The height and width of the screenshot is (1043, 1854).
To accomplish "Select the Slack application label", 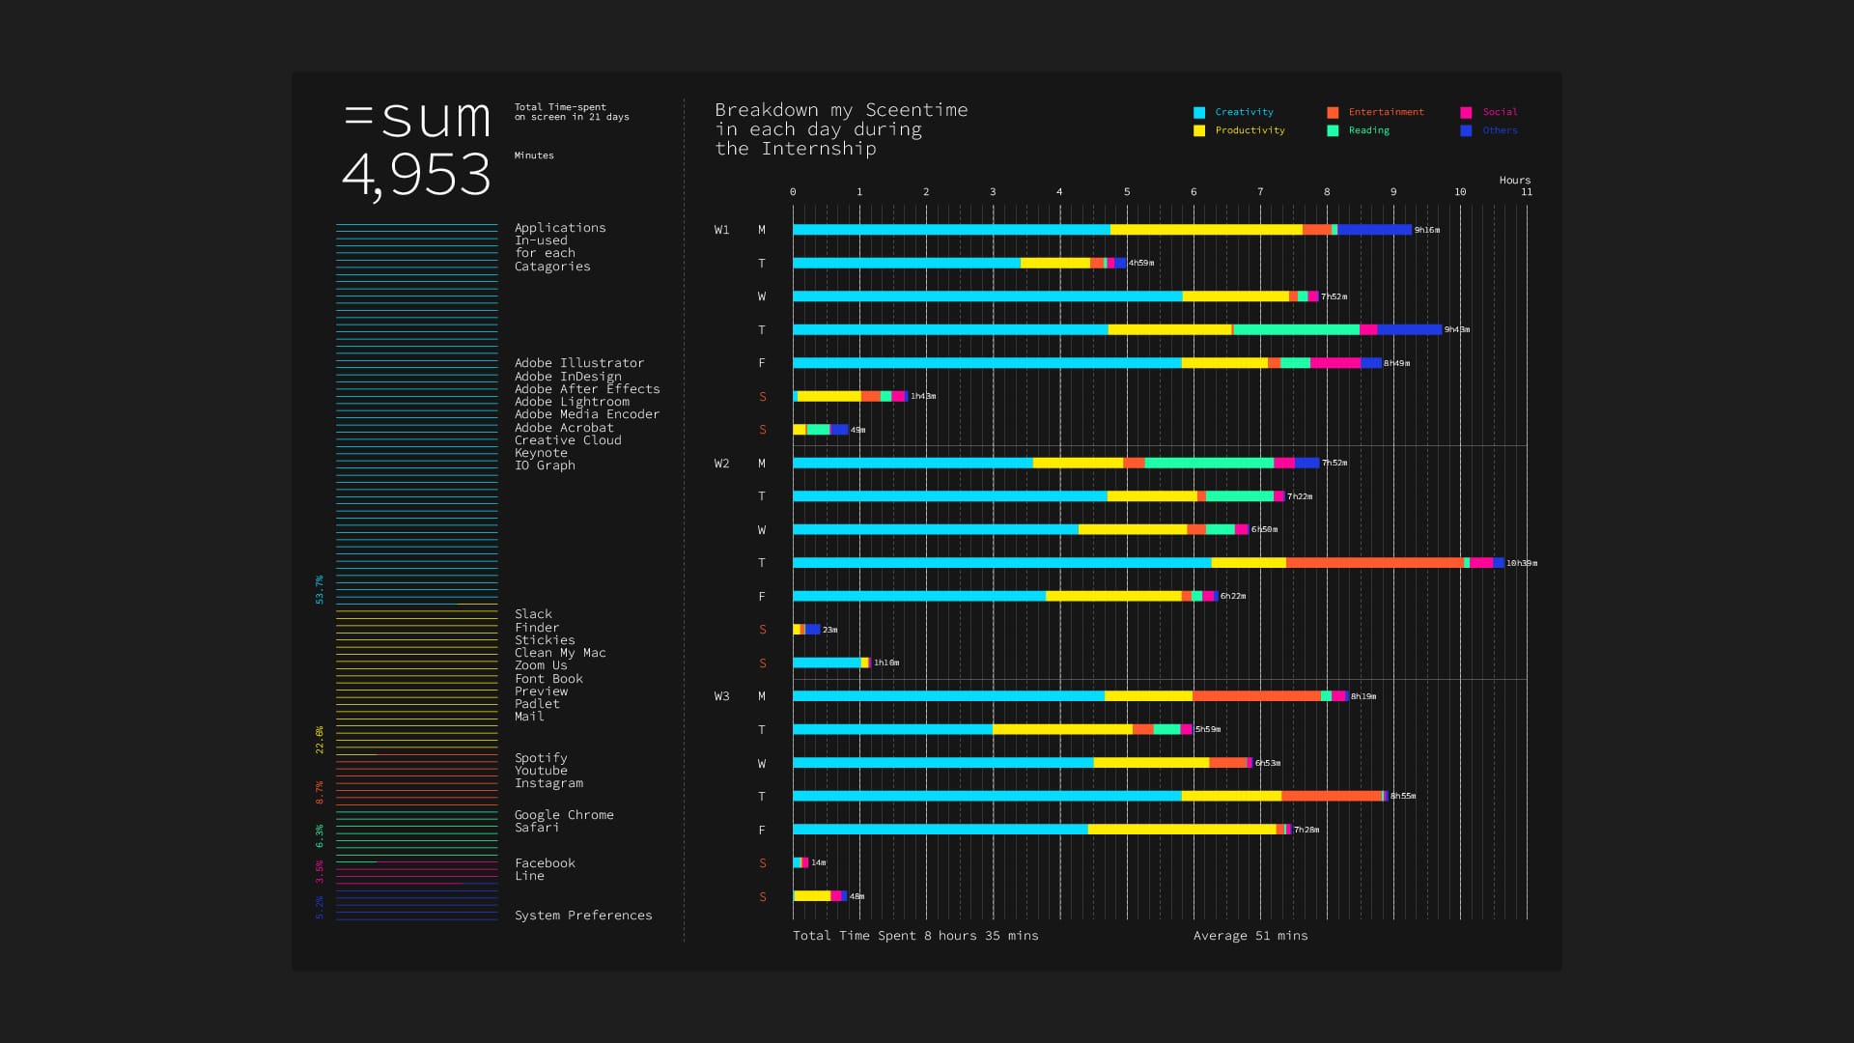I will point(533,614).
